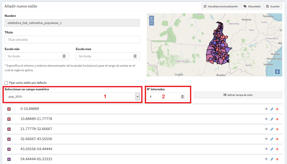Add rule after 32.66667-43.55556 interval
The width and height of the screenshot is (287, 164).
coord(266,139)
